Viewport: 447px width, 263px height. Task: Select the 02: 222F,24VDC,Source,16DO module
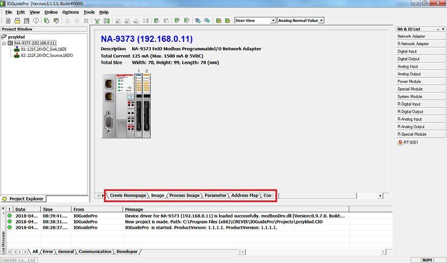47,56
